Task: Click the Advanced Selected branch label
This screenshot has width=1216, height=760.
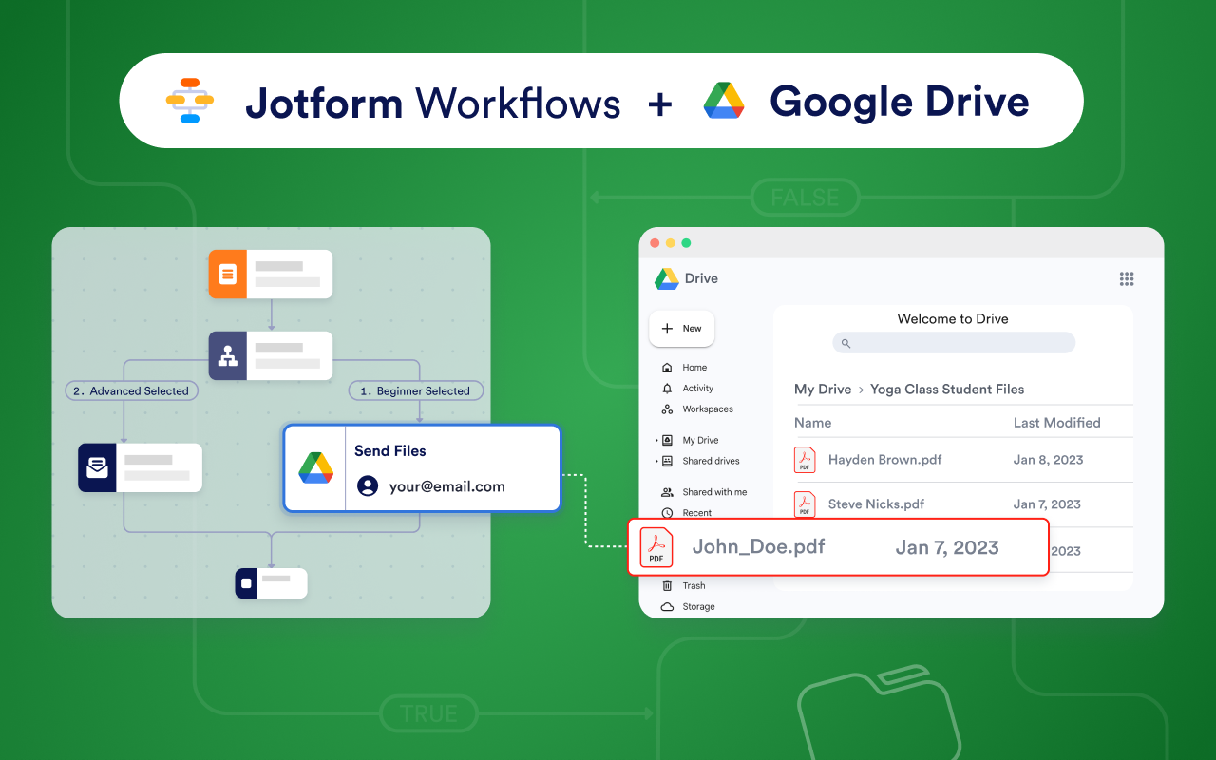Action: [x=131, y=390]
